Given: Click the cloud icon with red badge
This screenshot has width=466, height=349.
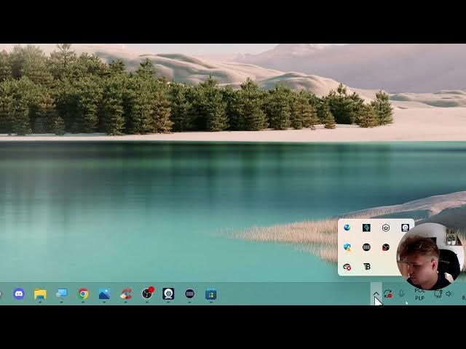Looking at the screenshot, I should [x=347, y=267].
